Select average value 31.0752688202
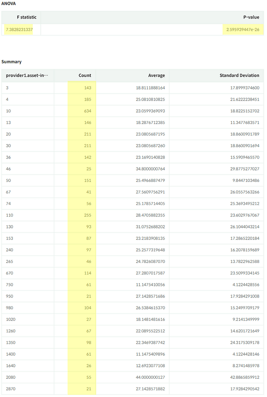The image size is (267, 397). click(x=150, y=227)
